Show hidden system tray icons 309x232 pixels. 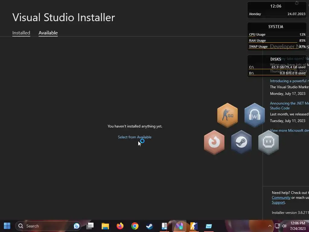[x=270, y=226]
